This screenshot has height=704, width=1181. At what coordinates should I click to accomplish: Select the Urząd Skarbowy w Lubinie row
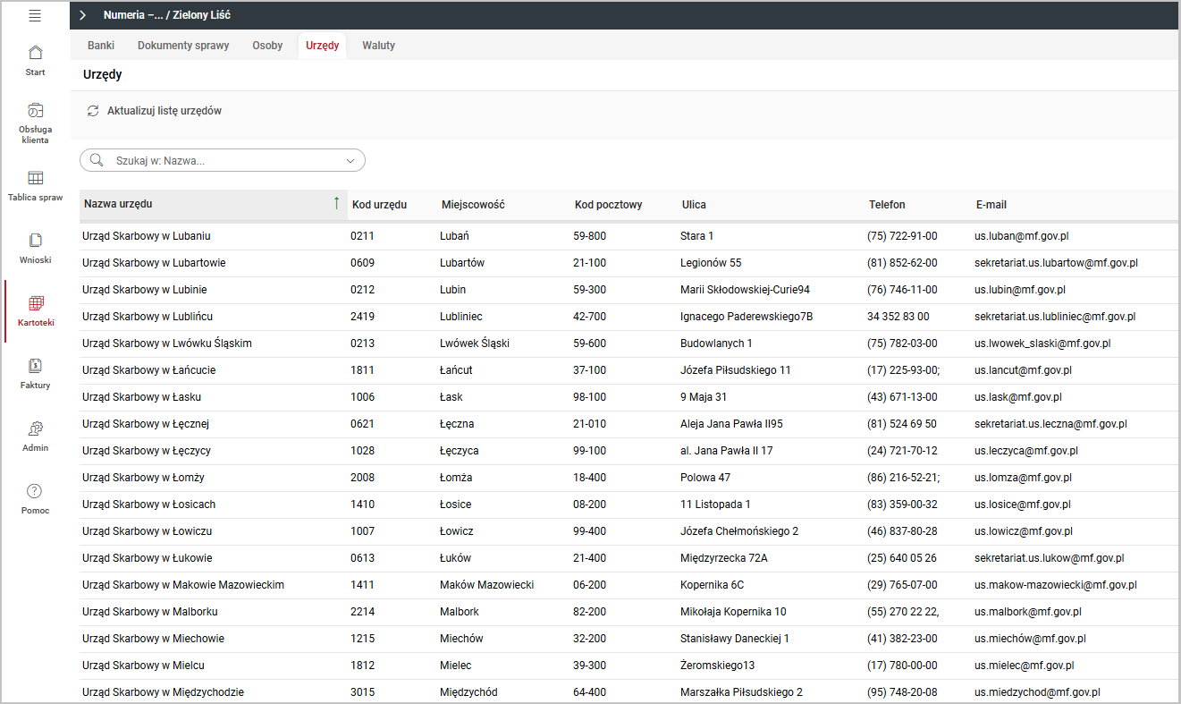tap(144, 290)
